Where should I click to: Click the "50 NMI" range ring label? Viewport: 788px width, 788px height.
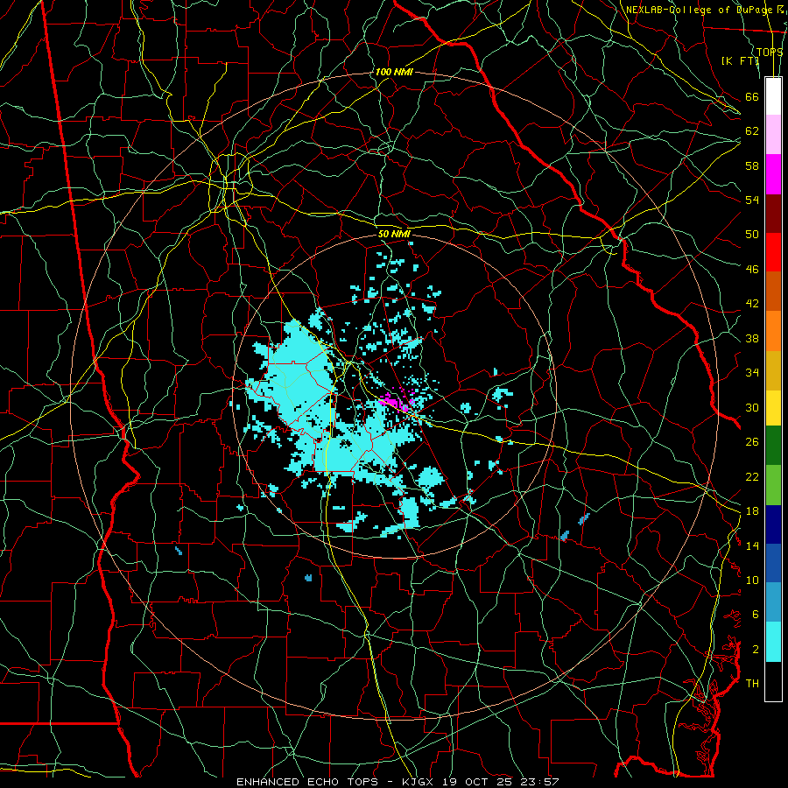[x=394, y=234]
